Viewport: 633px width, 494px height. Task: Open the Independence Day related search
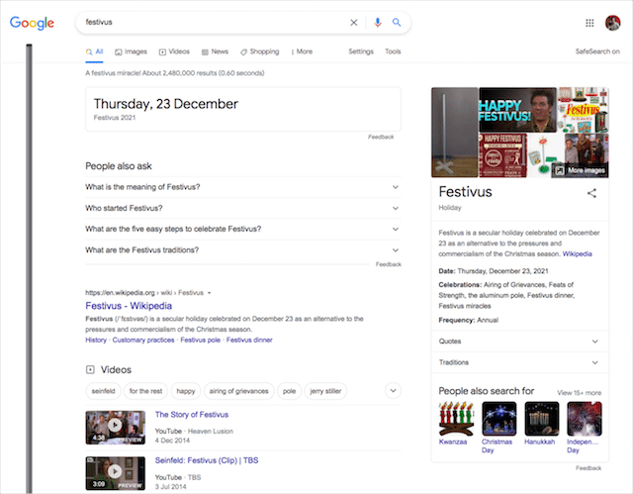pyautogui.click(x=585, y=428)
